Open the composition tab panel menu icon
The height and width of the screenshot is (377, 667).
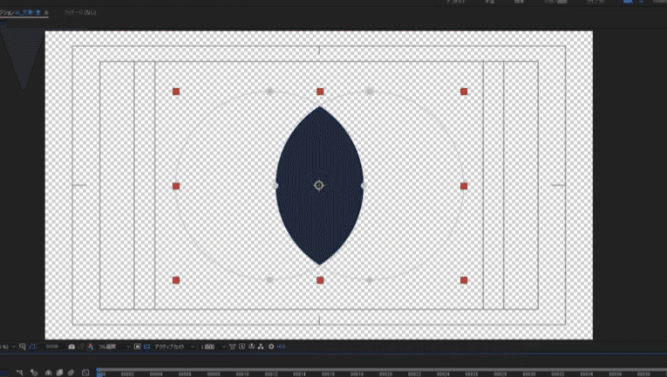(46, 12)
